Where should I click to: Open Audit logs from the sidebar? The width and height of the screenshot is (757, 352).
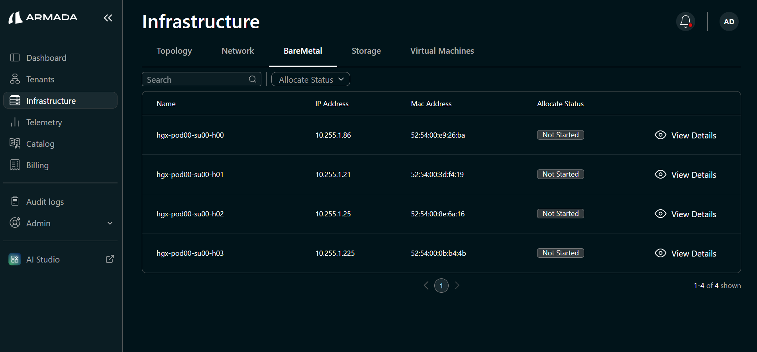pyautogui.click(x=60, y=202)
